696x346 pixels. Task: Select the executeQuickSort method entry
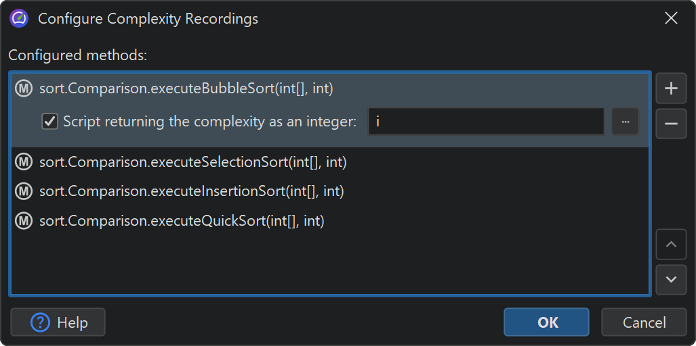pos(182,221)
